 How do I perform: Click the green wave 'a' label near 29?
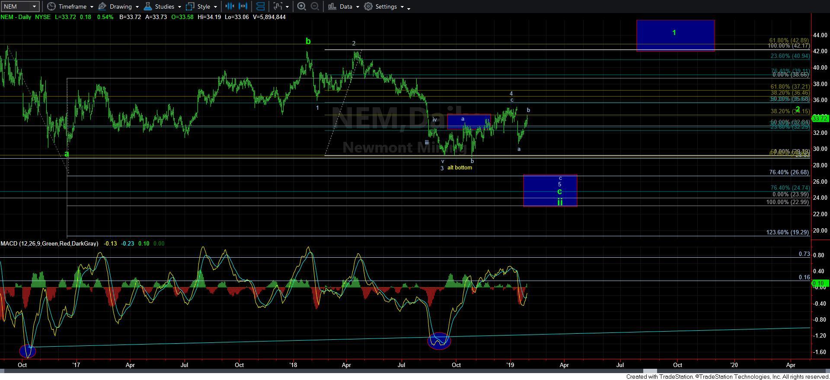coord(67,154)
